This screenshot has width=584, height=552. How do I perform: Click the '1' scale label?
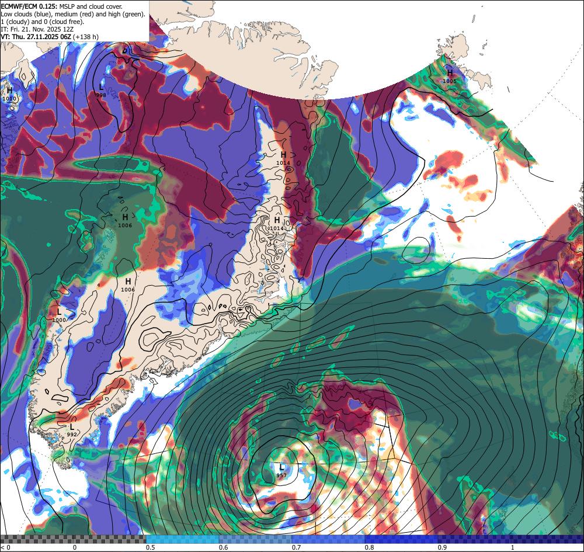pos(513,547)
